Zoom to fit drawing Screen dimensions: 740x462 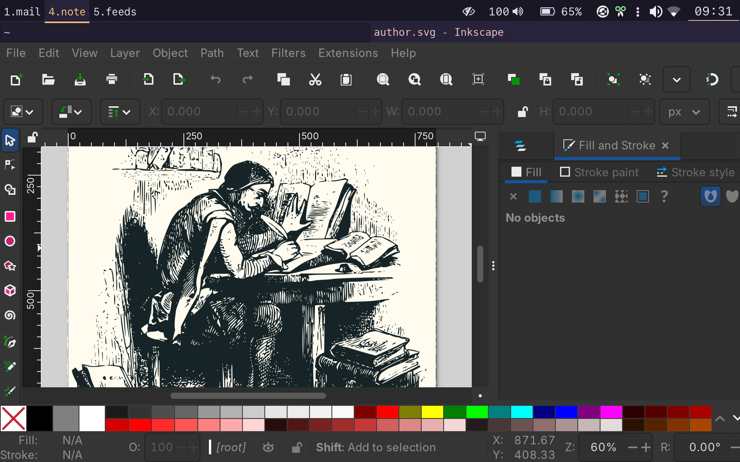point(414,80)
